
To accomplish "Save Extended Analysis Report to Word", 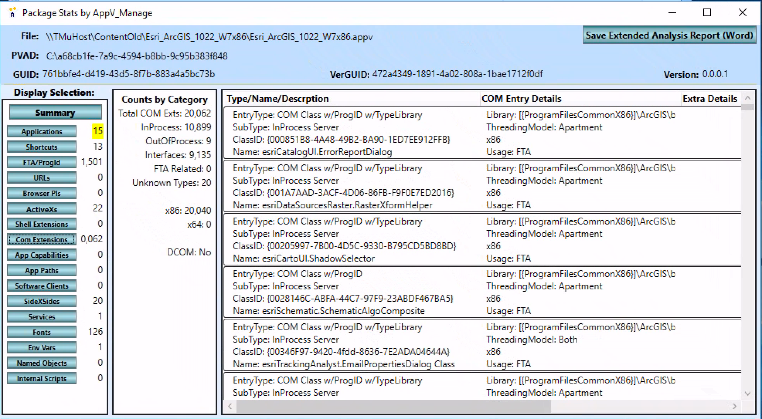I will pos(669,35).
